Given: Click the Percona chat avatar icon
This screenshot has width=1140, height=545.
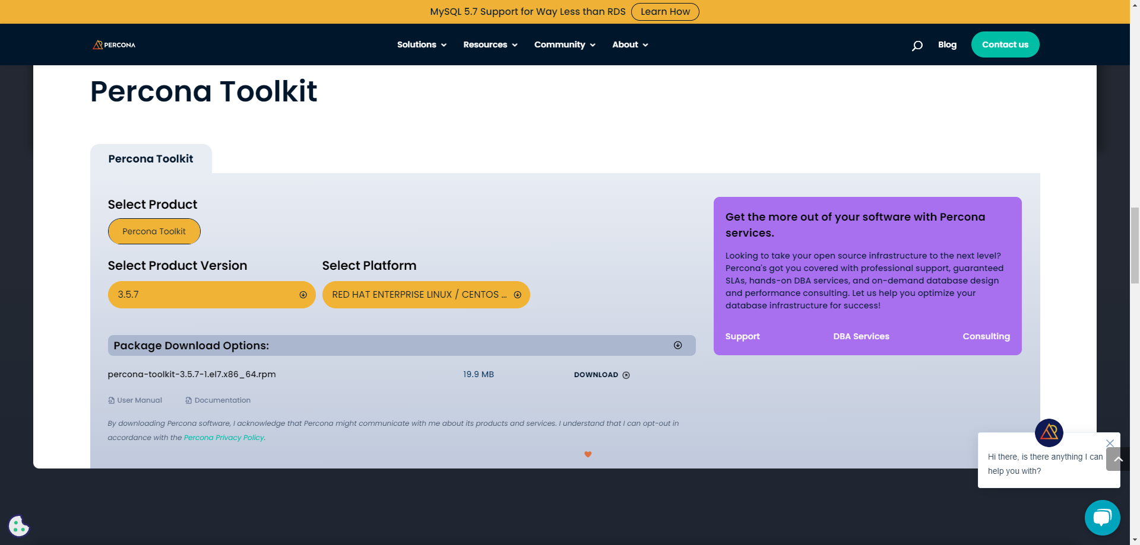Looking at the screenshot, I should point(1049,432).
